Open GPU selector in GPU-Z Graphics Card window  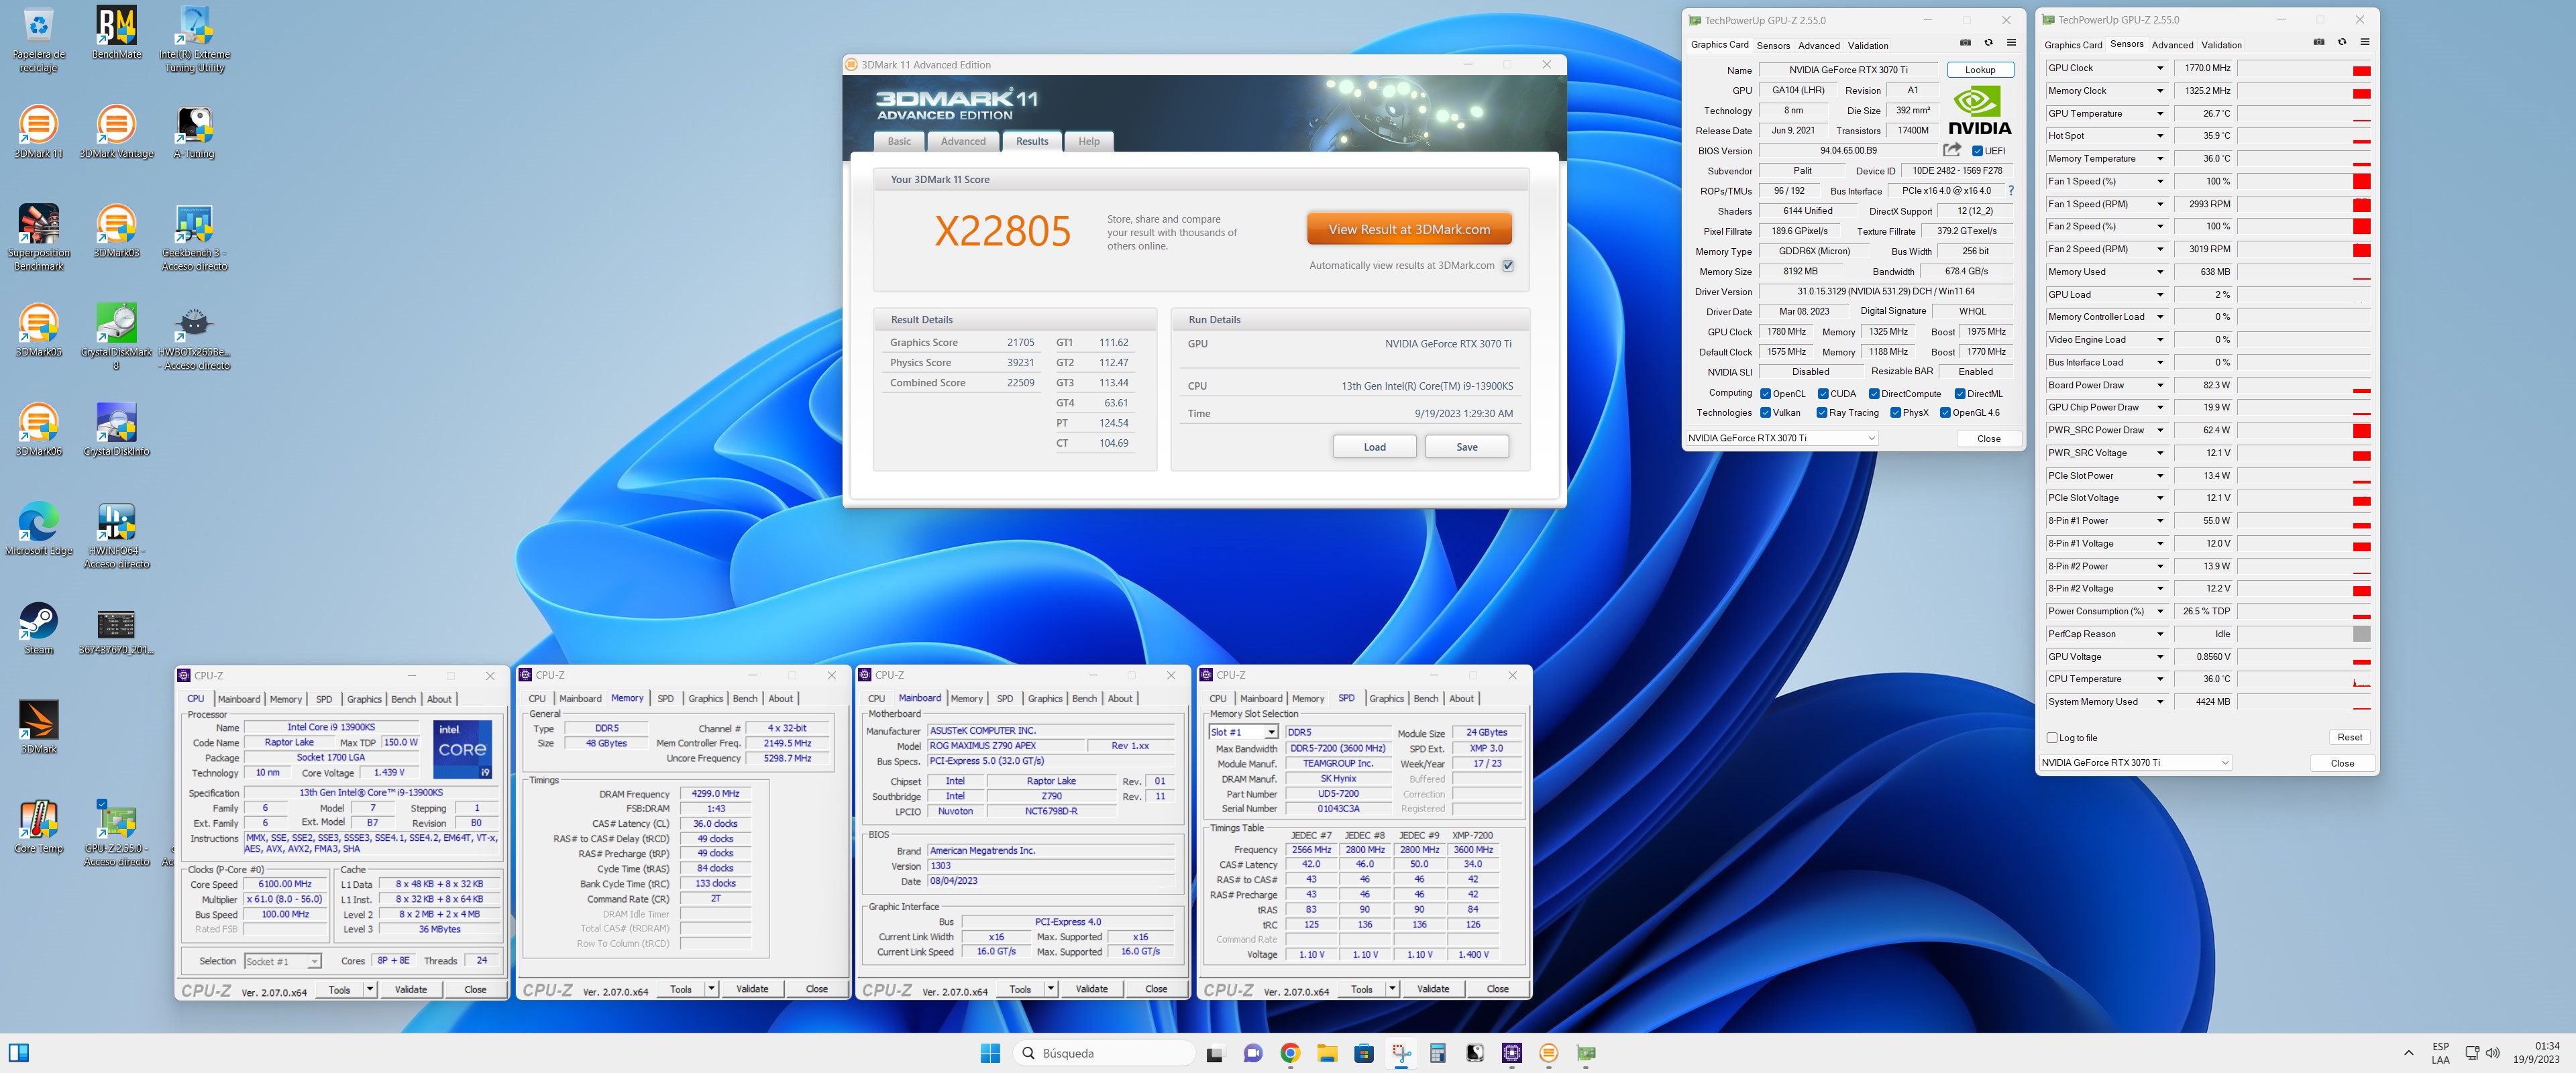click(1781, 438)
